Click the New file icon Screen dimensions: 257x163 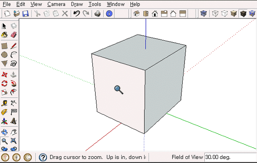point(7,13)
